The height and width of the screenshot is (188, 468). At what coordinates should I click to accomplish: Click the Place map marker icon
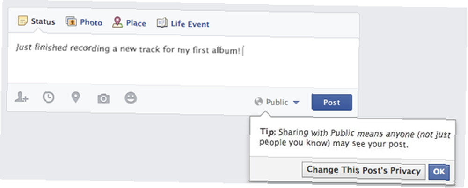(117, 22)
